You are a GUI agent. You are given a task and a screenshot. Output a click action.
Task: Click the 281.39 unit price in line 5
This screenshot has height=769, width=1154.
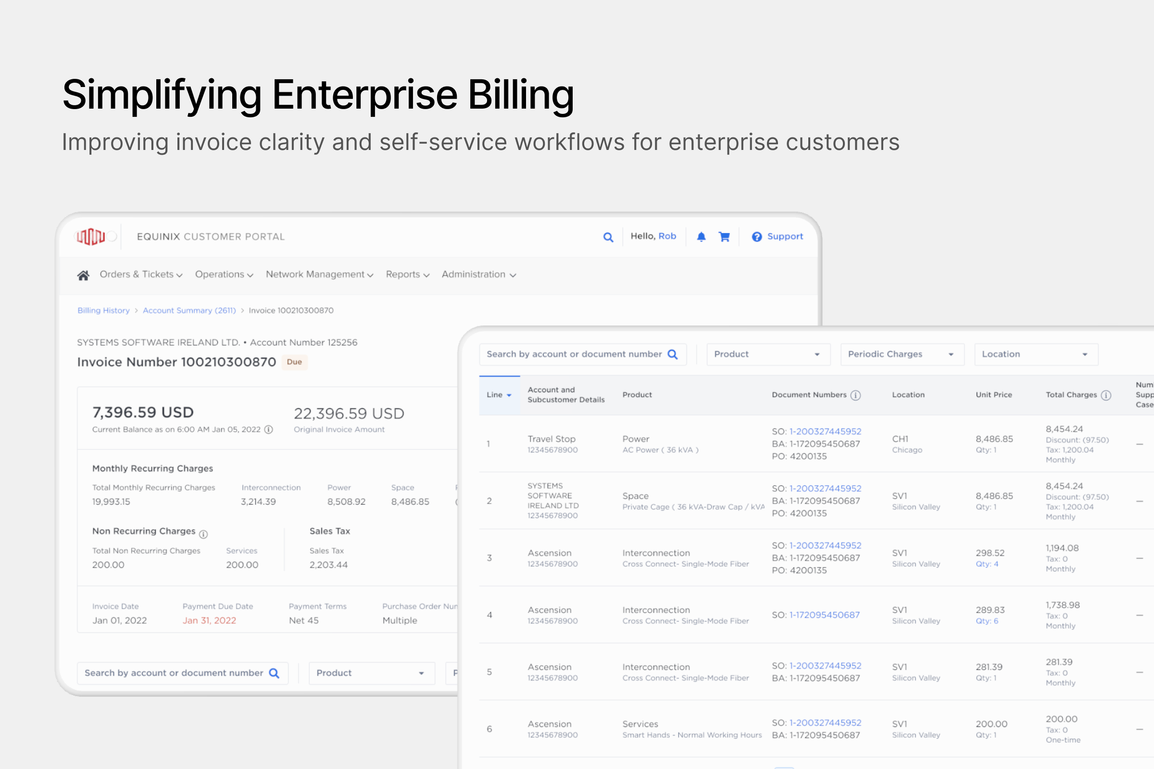[989, 668]
